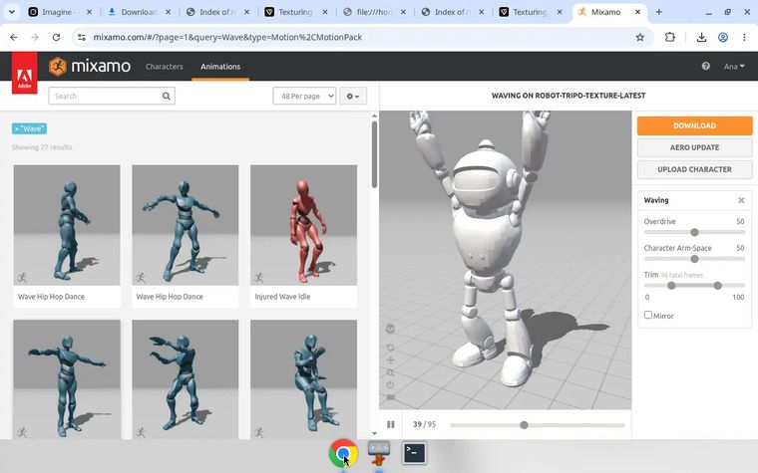Viewport: 758px width, 473px height.
Task: Toggle skeleton view in the 3D viewer
Action: pos(391,329)
